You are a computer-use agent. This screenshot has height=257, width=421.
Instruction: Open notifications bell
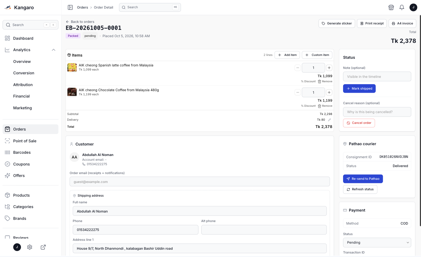pyautogui.click(x=402, y=7)
